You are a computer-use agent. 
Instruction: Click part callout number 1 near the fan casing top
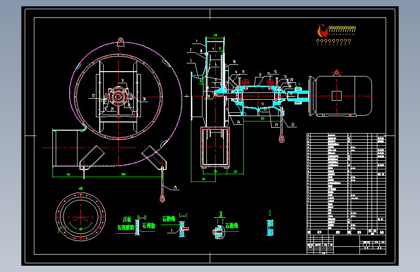tap(197, 41)
